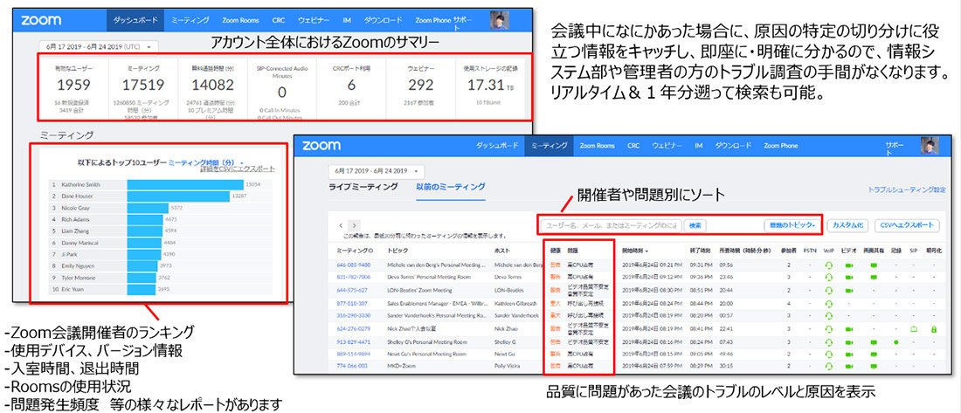Click ミーティング 17519 summary card
961x413 pixels.
142,88
